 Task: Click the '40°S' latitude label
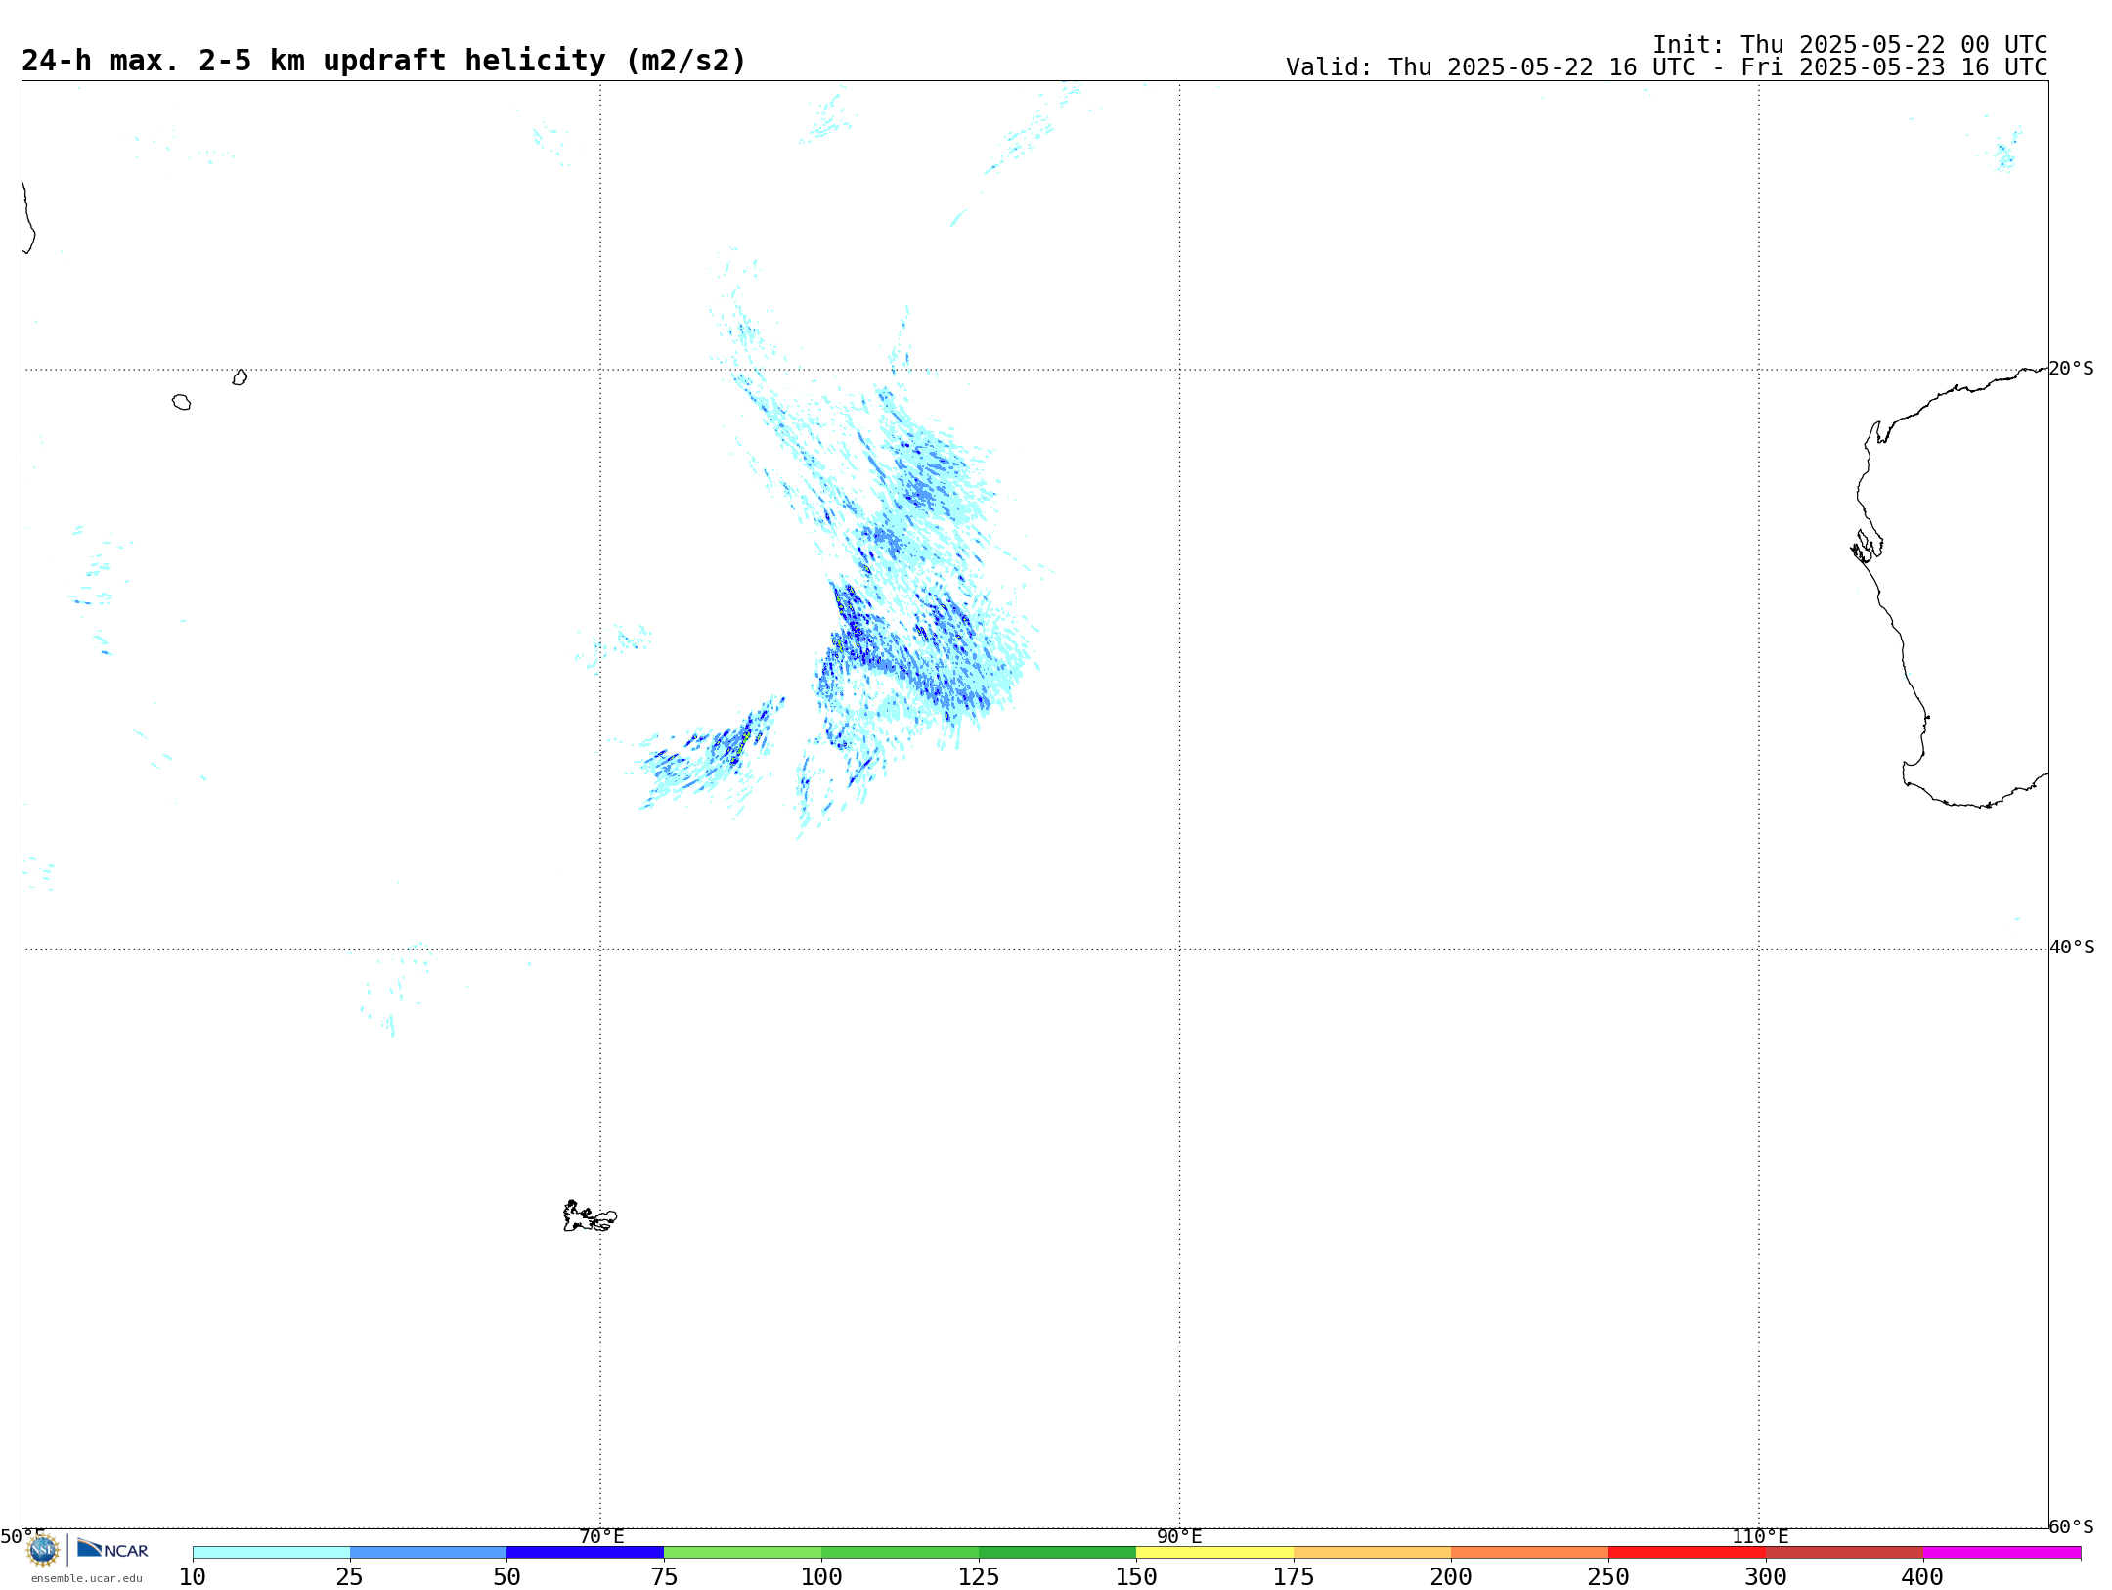(x=2071, y=948)
